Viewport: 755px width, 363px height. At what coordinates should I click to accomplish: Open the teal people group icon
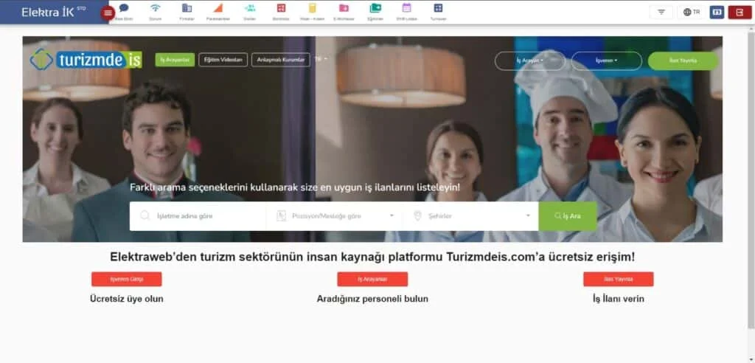click(250, 8)
